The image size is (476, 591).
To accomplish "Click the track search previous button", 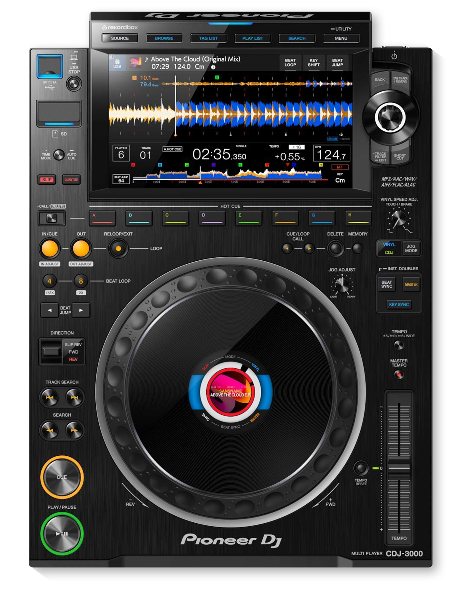I will tap(50, 397).
